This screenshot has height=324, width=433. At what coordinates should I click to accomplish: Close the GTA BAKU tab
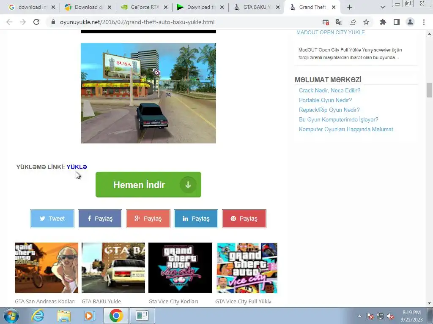tap(278, 7)
